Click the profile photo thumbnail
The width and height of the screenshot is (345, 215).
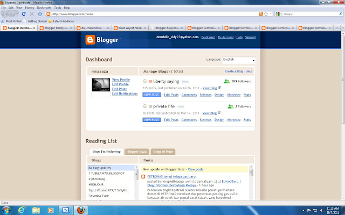tap(101, 85)
